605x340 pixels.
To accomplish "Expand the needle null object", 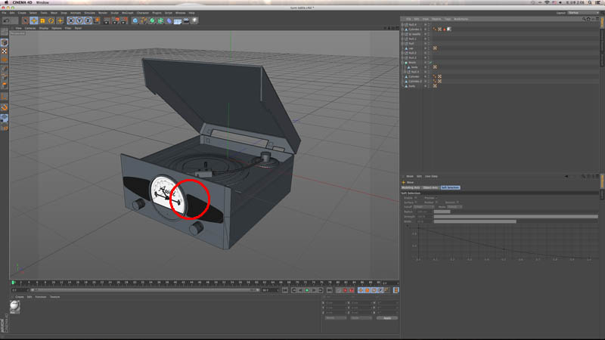I will point(402,34).
